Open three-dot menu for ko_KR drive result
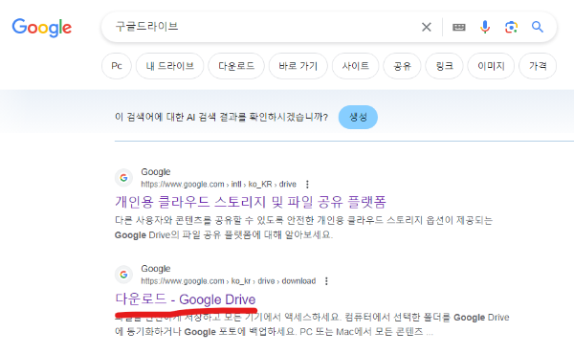Viewport: 574px width, 354px height. [307, 184]
